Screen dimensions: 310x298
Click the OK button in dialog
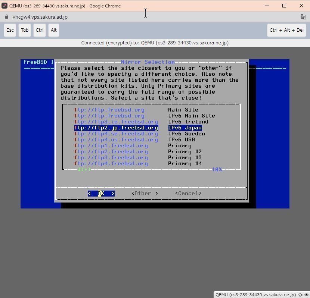pyautogui.click(x=101, y=193)
